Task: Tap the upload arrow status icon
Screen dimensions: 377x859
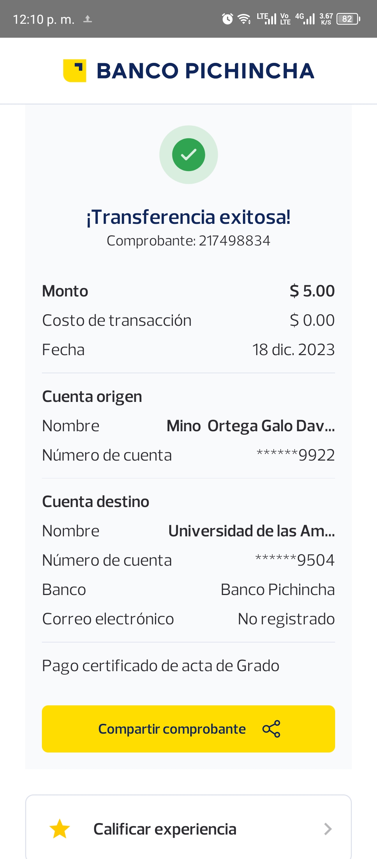Action: coord(88,19)
